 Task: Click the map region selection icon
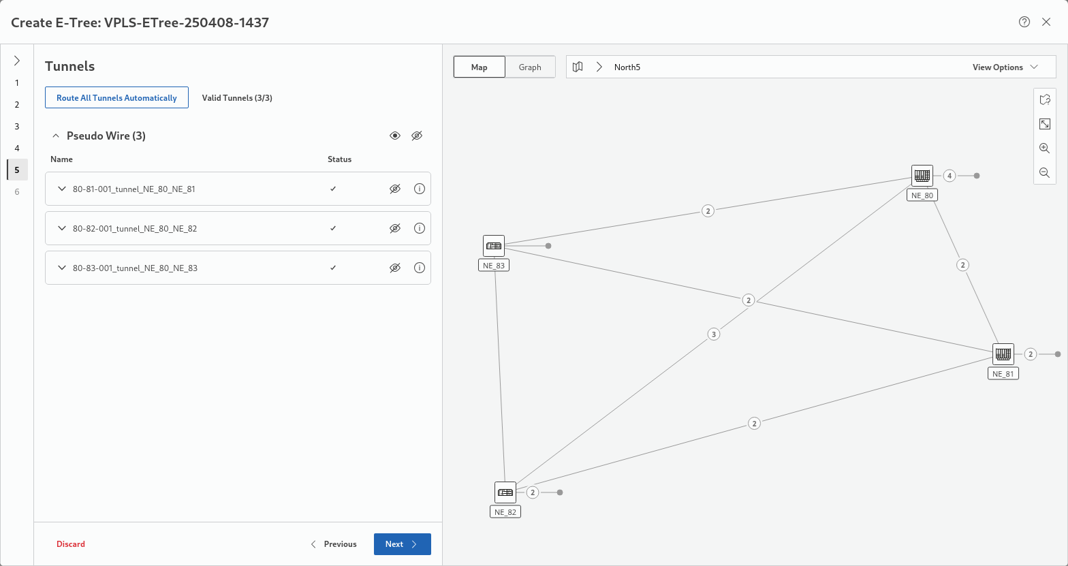coord(1044,99)
